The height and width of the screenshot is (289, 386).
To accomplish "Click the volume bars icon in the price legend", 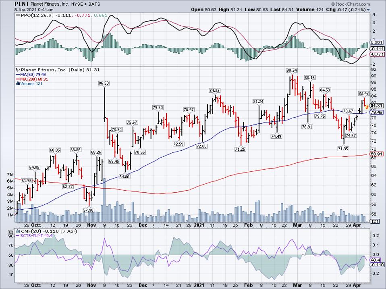I will point(18,84).
